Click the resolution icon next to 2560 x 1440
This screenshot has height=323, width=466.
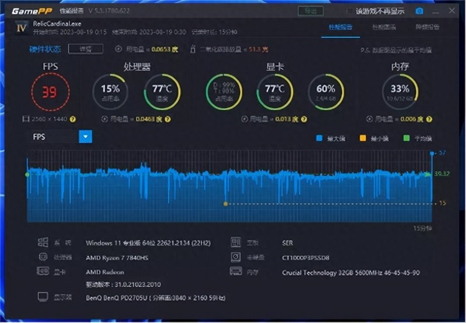(26, 119)
